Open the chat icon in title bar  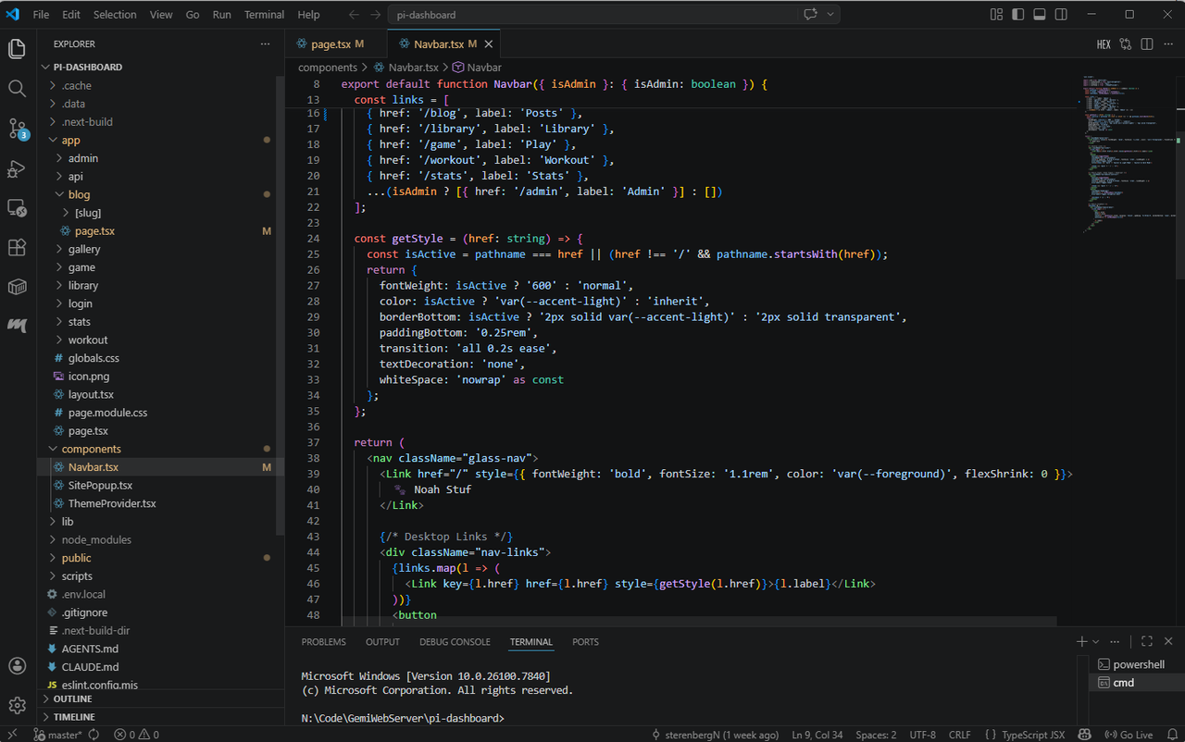pos(811,15)
